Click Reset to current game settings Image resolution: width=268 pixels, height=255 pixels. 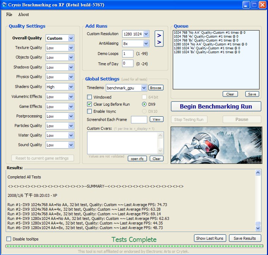(42, 158)
